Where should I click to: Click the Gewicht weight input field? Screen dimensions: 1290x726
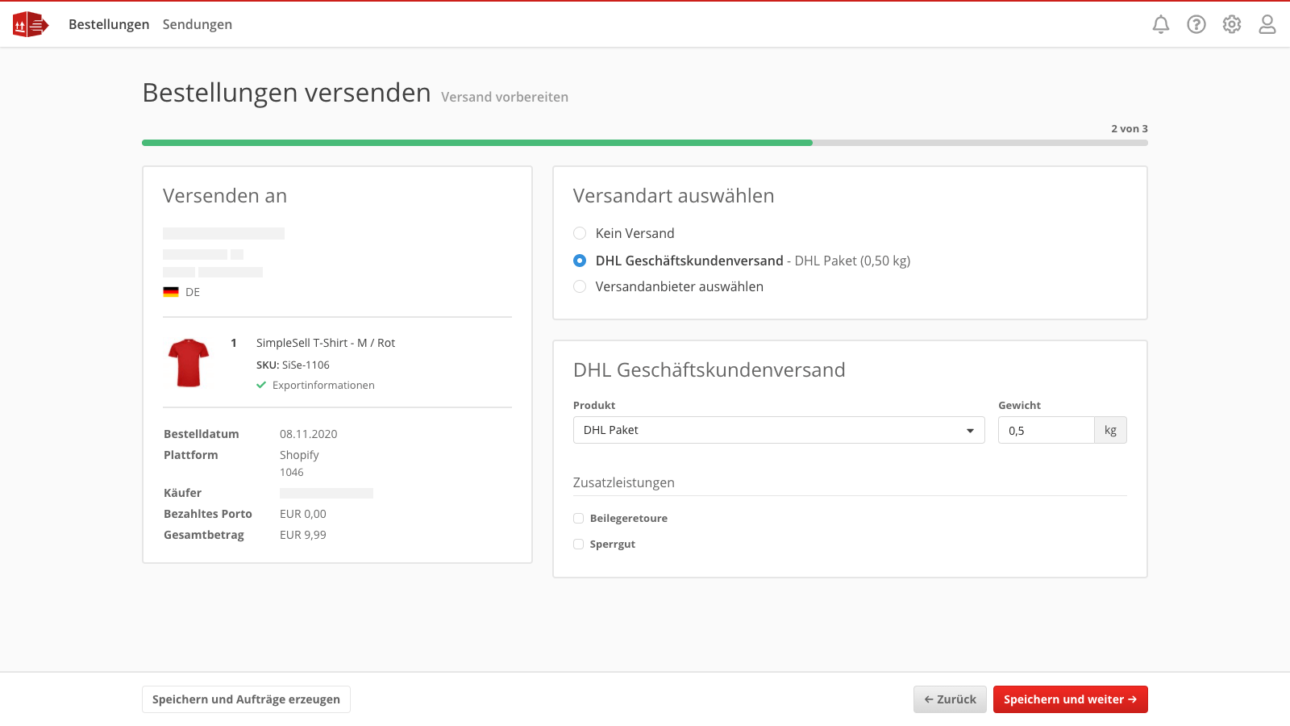click(1046, 430)
